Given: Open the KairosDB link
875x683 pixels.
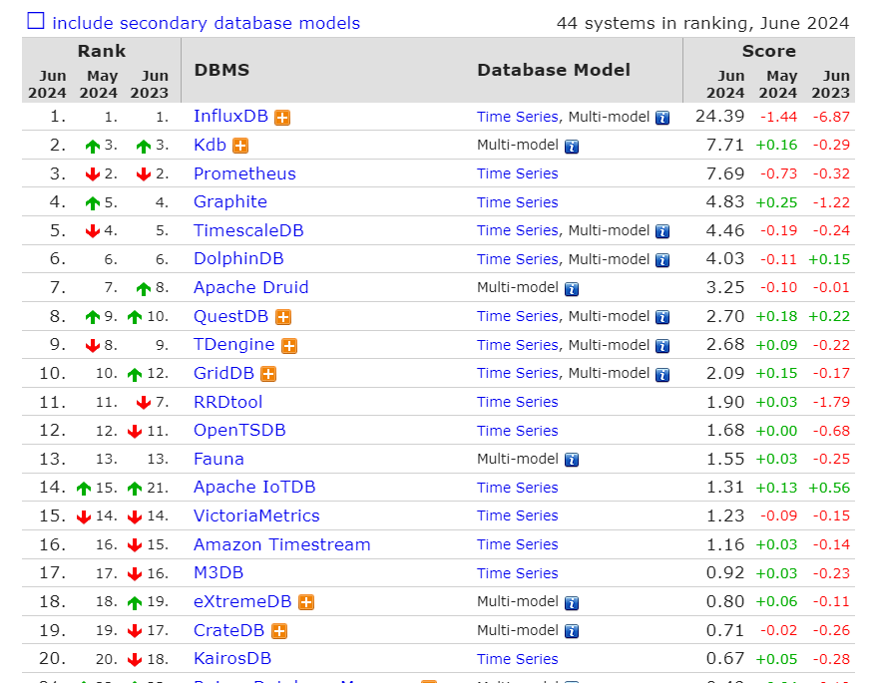Looking at the screenshot, I should 232,658.
